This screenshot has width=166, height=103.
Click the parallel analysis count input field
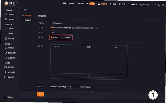[74, 87]
